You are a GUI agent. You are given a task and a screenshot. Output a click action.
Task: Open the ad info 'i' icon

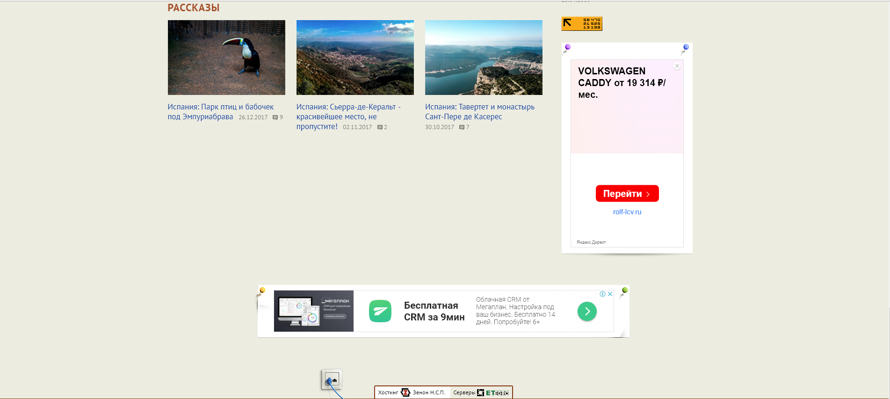click(x=602, y=294)
